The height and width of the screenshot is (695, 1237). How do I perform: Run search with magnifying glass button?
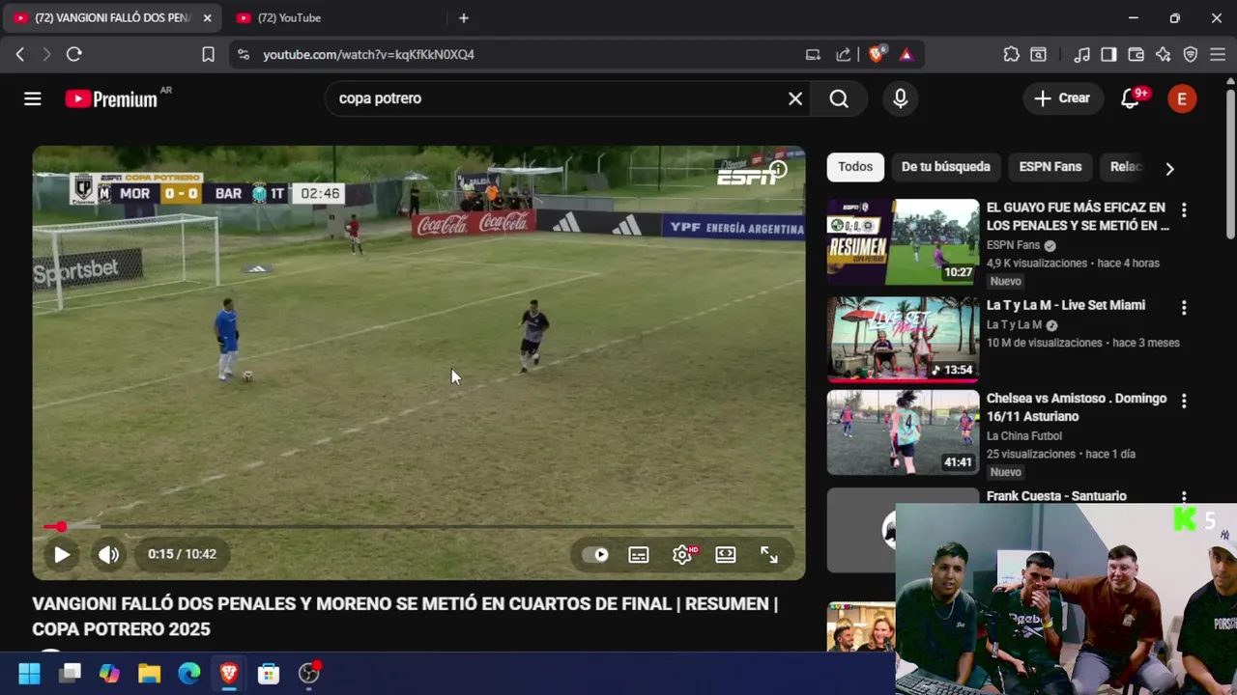pos(839,98)
